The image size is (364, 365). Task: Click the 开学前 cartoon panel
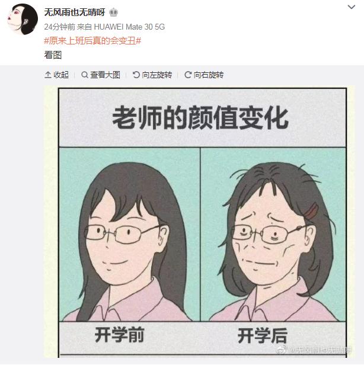[x=129, y=235]
